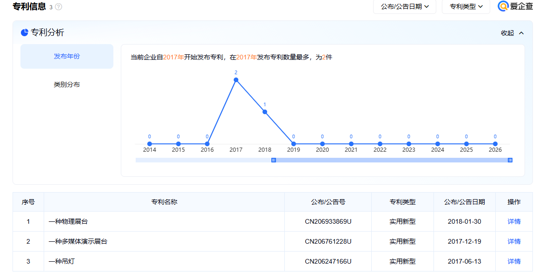Click the 操作 column header
This screenshot has width=545, height=278.
pyautogui.click(x=514, y=202)
